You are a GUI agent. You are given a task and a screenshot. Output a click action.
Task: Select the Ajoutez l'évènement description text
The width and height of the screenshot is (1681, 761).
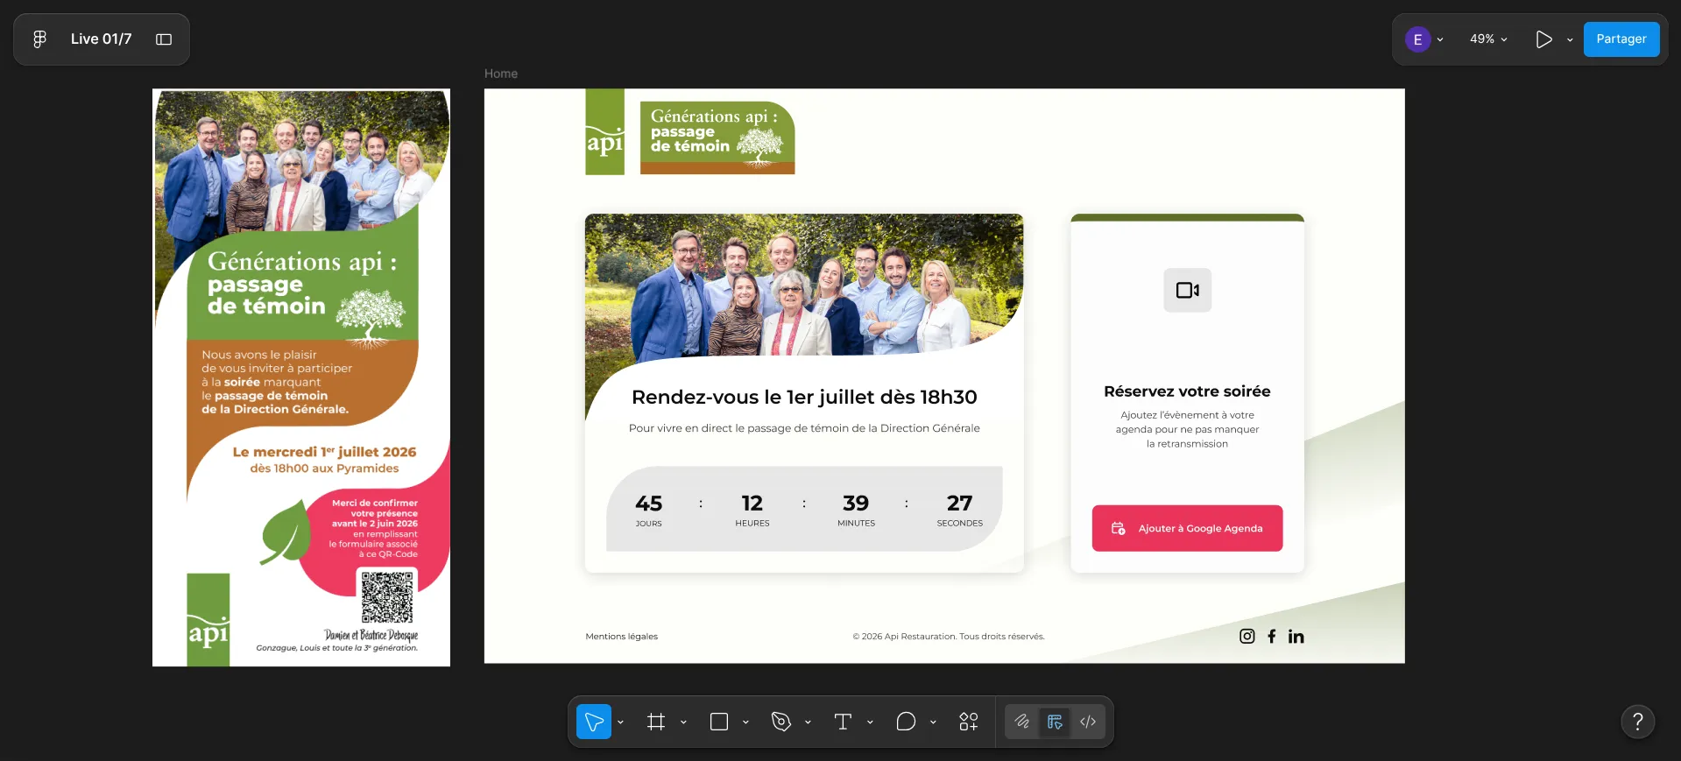[x=1187, y=429]
